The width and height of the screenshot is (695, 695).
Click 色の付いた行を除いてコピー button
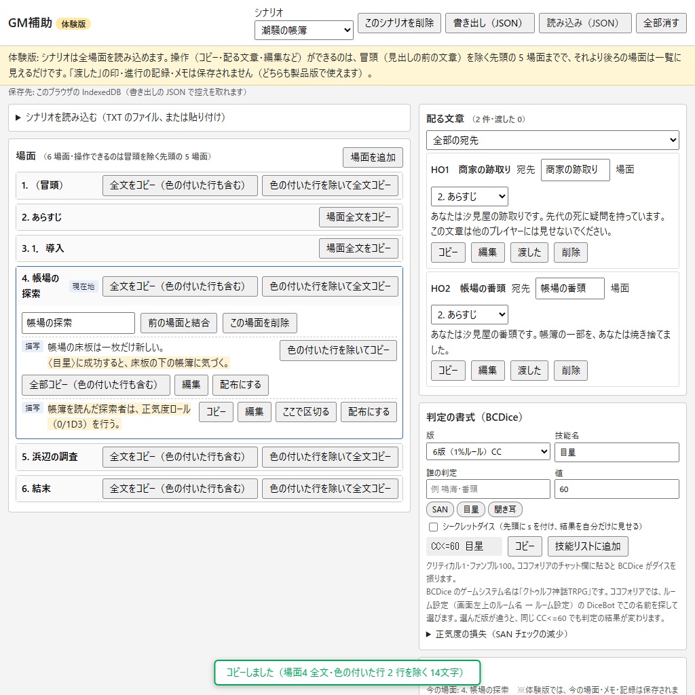(338, 351)
